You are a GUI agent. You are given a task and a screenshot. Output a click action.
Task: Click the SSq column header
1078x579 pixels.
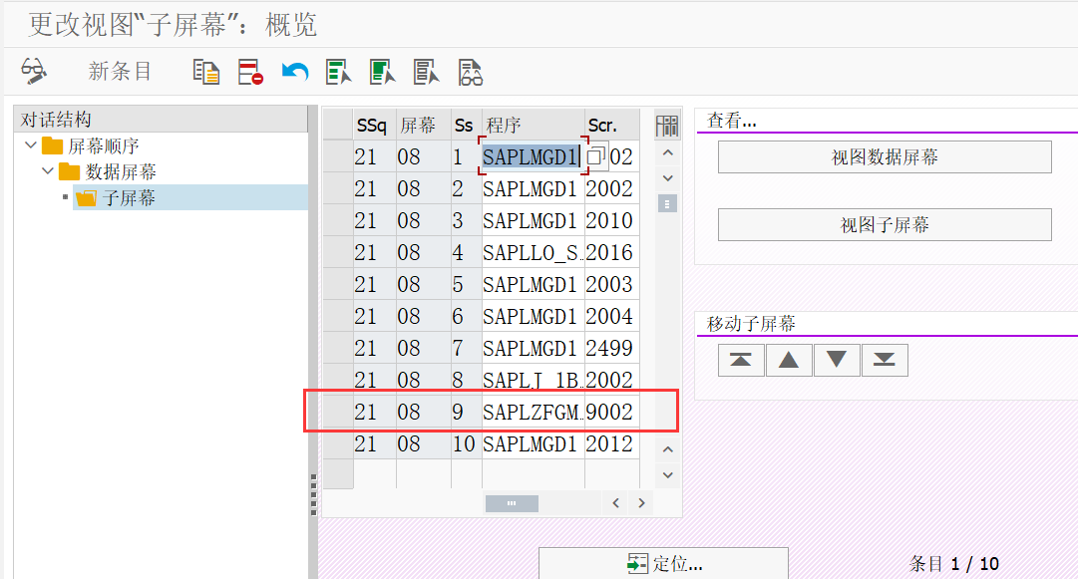click(374, 125)
